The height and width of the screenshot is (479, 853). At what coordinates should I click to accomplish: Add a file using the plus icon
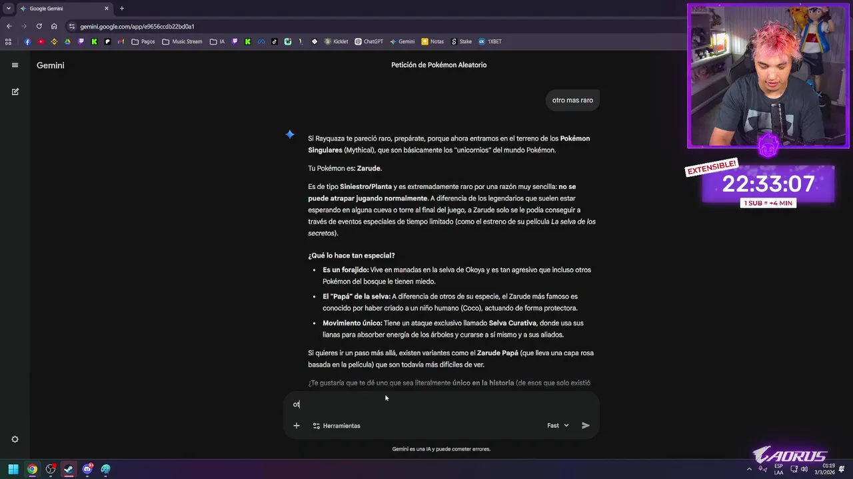tap(297, 425)
